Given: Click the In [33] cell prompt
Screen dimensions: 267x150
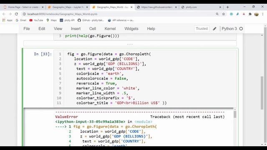Looking at the screenshot, I should (43, 54).
